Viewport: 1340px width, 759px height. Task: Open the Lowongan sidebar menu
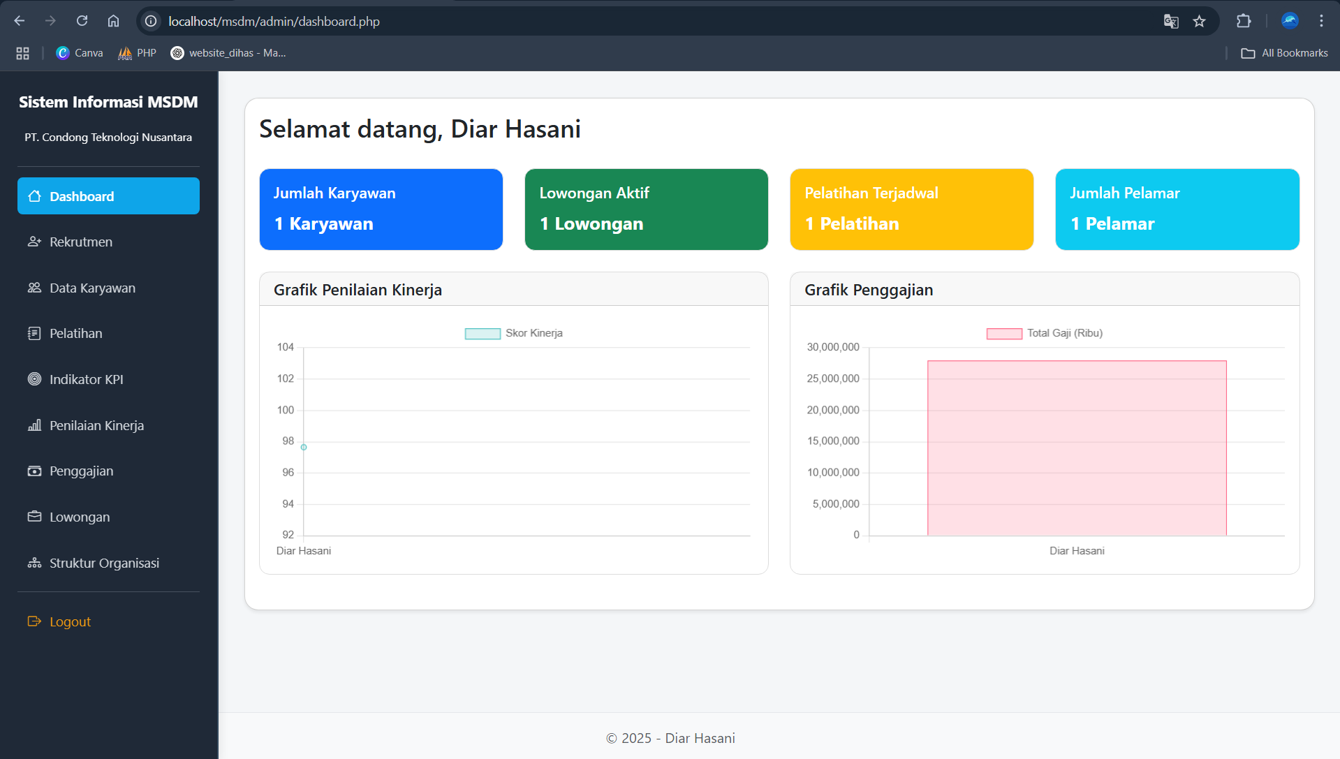pos(80,517)
